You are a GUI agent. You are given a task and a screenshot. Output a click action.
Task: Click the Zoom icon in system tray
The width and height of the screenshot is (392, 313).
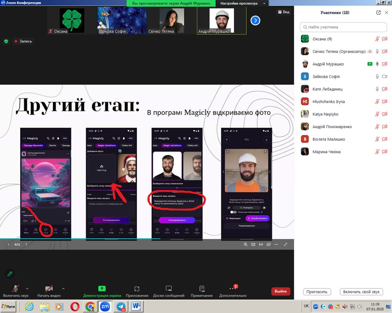[316, 307]
